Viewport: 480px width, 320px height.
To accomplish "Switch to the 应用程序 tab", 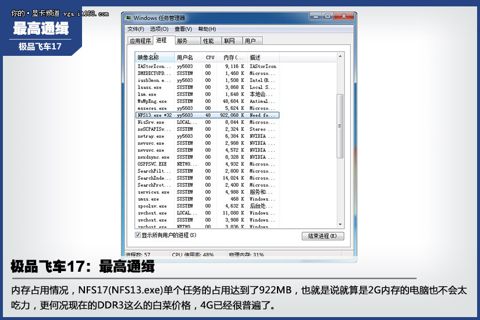I will pos(140,41).
